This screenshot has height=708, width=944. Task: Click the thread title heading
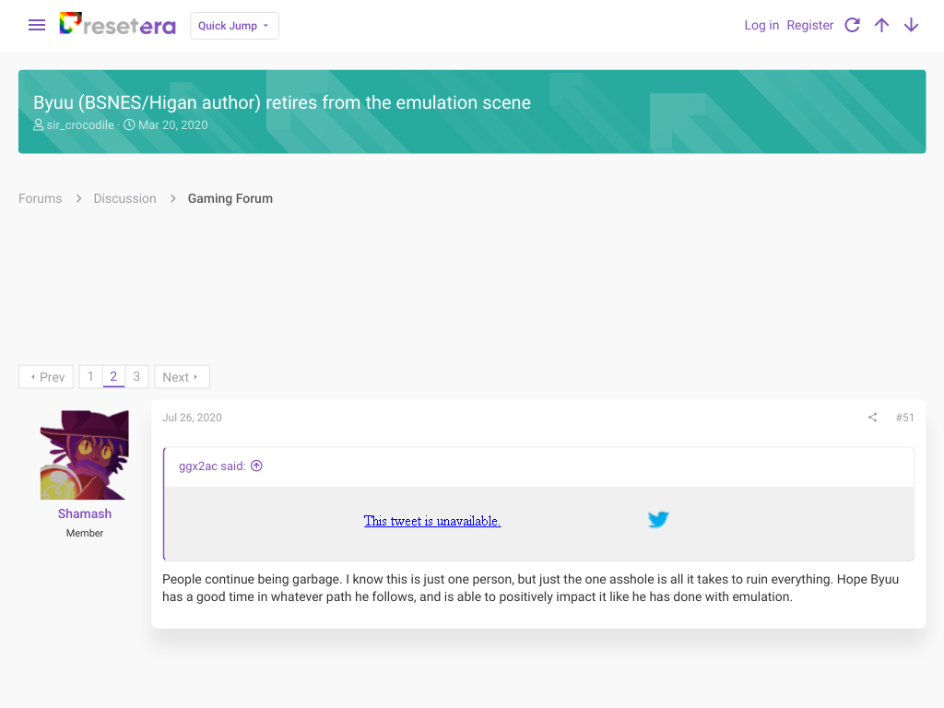pyautogui.click(x=282, y=102)
